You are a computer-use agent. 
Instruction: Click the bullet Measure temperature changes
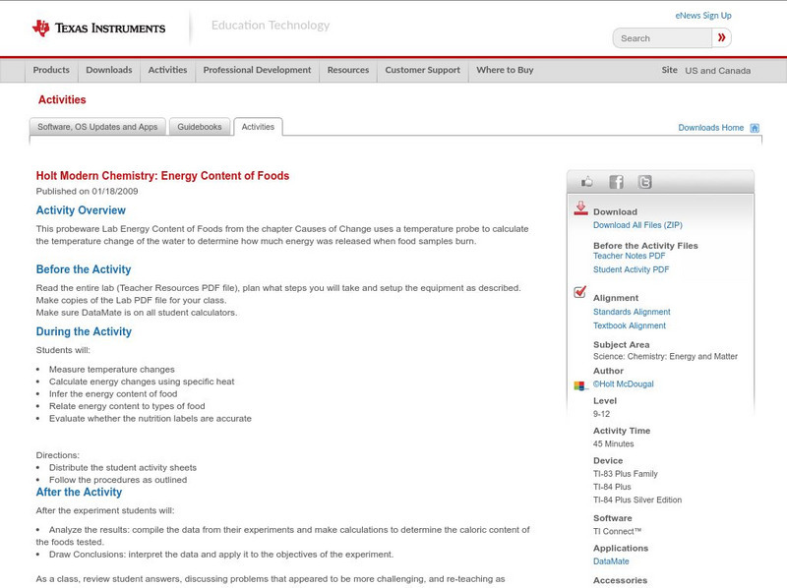tap(112, 370)
